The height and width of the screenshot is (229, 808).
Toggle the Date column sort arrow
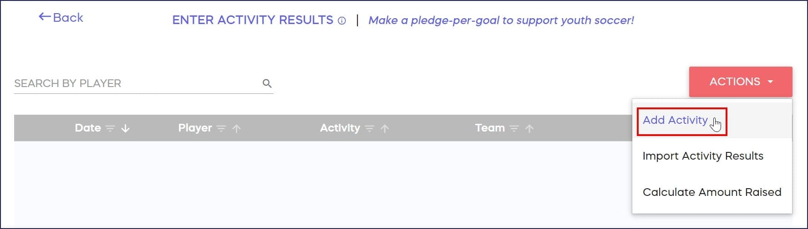[126, 129]
